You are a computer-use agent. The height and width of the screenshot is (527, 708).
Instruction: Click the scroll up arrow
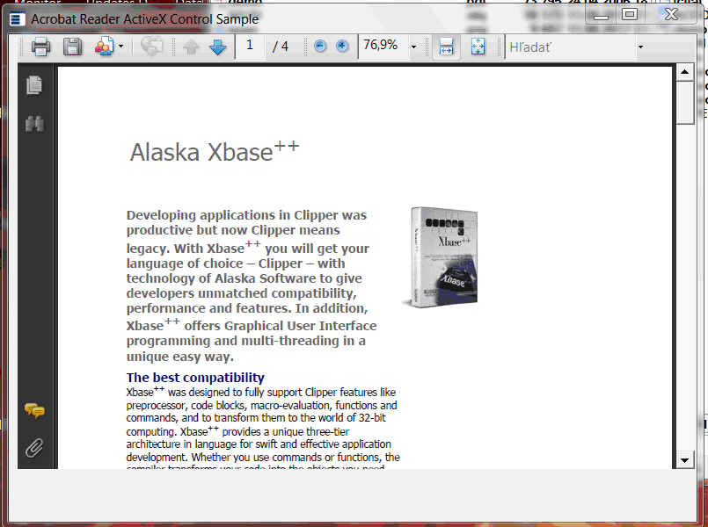[x=685, y=72]
